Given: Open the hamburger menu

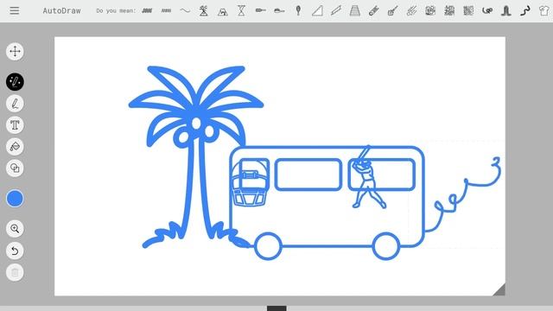Looking at the screenshot, I should click(x=15, y=10).
